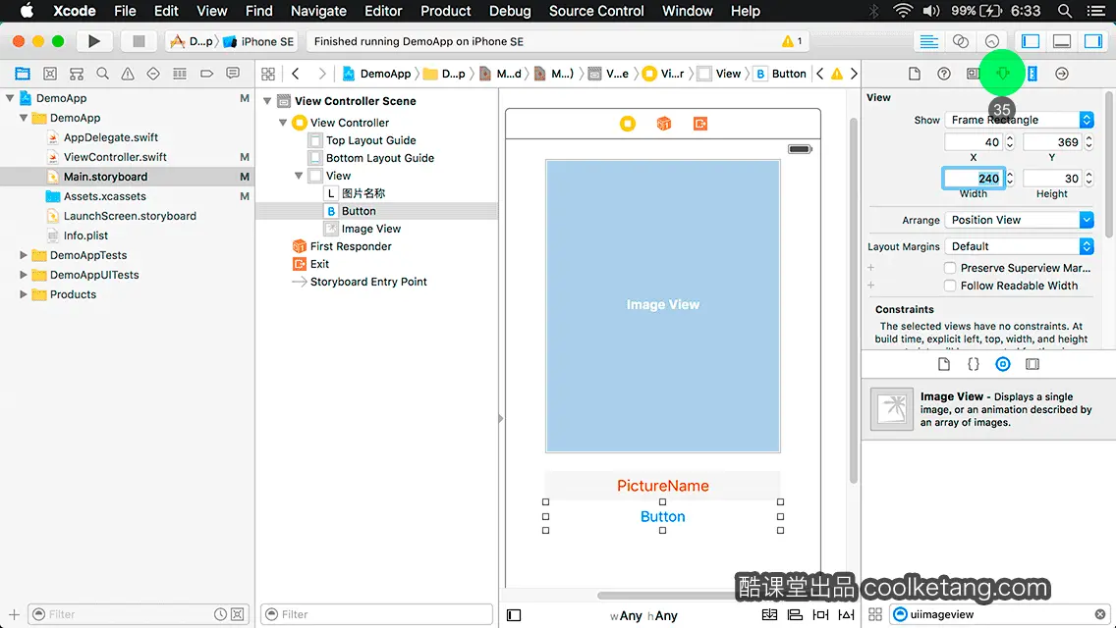Viewport: 1116px width, 628px height.
Task: Stop the running app
Action: tap(139, 41)
